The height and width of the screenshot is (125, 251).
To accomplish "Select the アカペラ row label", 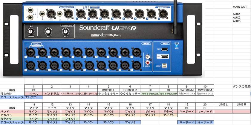I will click(x=12, y=115).
